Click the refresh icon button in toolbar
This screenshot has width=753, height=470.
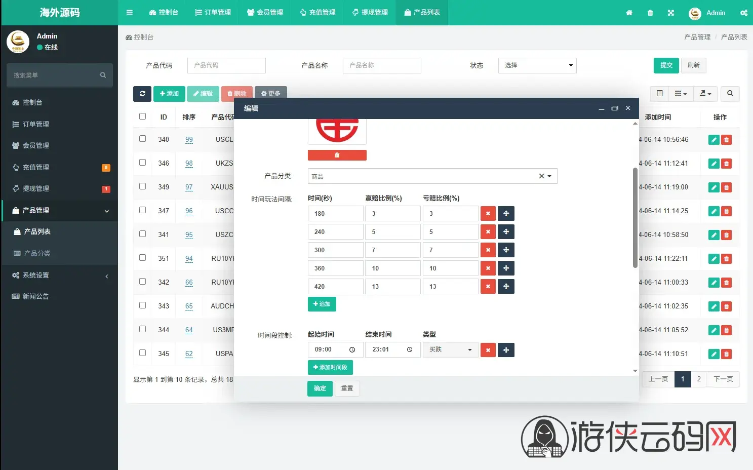pos(142,94)
